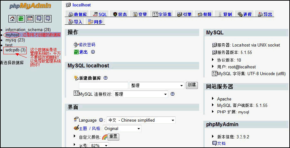Open the SQL query window icon
Image resolution: width=290 pixels, height=148 pixels.
pos(30,19)
